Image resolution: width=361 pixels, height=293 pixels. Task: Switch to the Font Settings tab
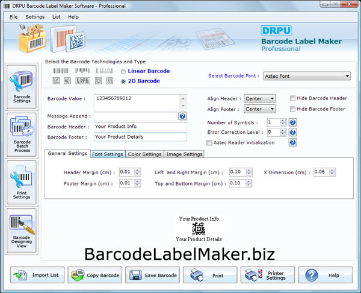tap(108, 154)
